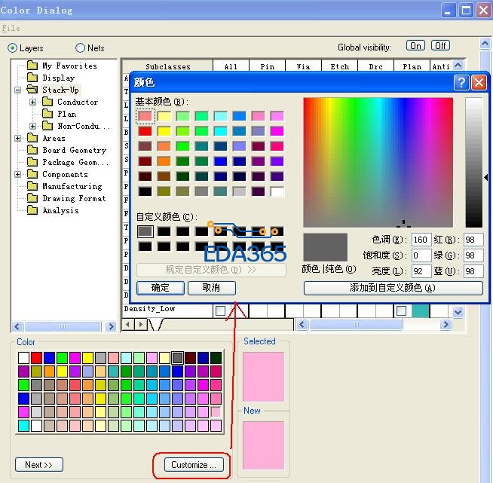
Task: Pick the red basic color swatch
Action: tap(145, 131)
